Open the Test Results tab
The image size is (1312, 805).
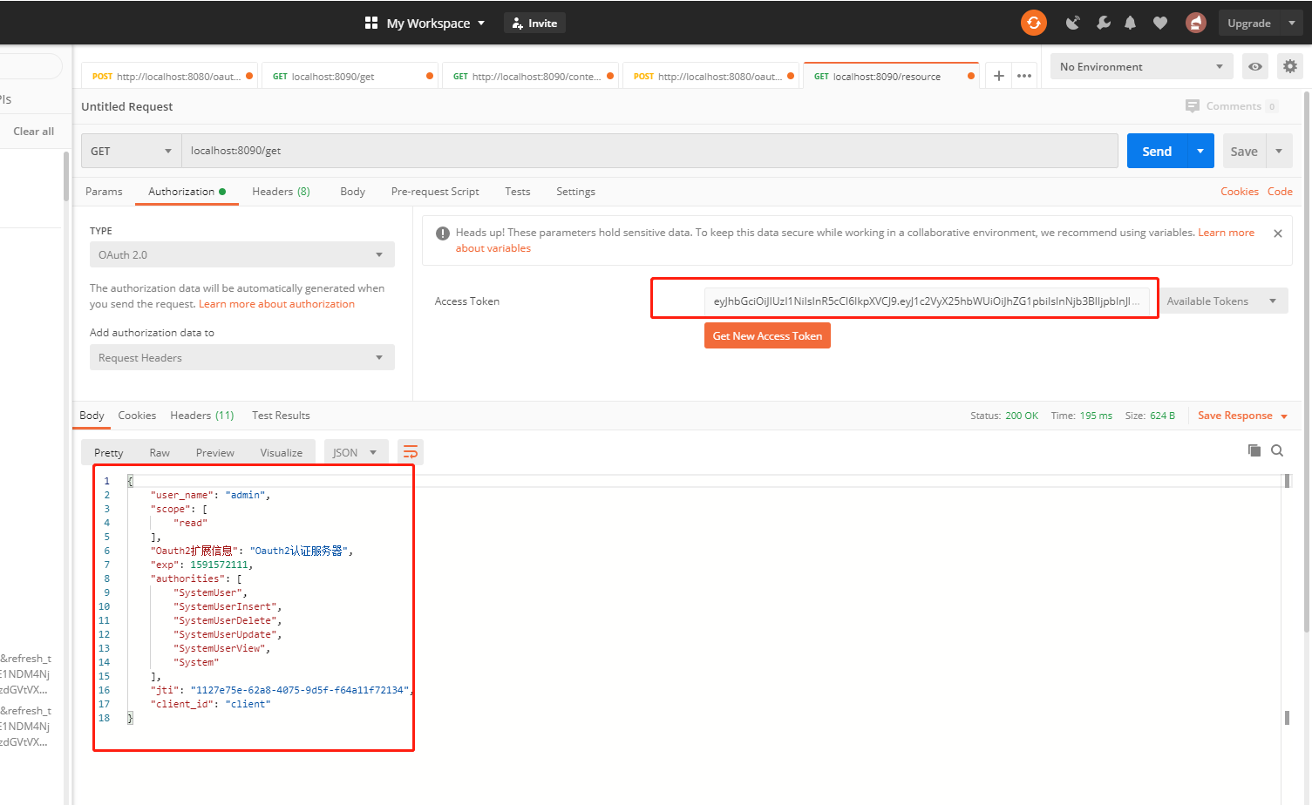(281, 416)
